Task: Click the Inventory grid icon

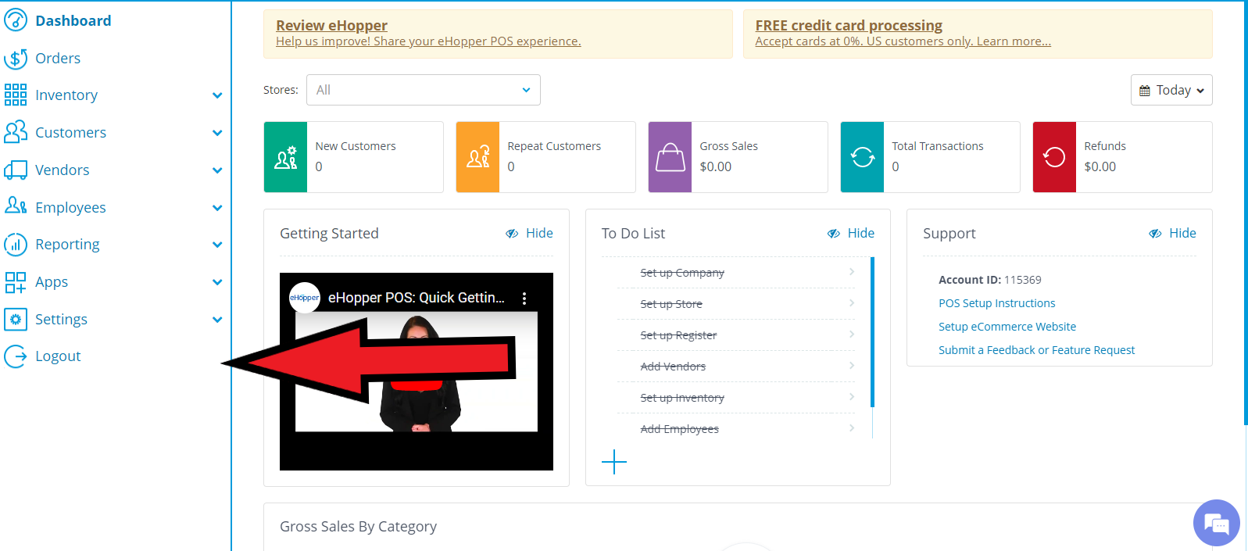Action: tap(16, 95)
